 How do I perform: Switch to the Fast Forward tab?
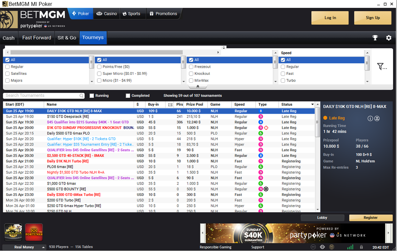[37, 38]
